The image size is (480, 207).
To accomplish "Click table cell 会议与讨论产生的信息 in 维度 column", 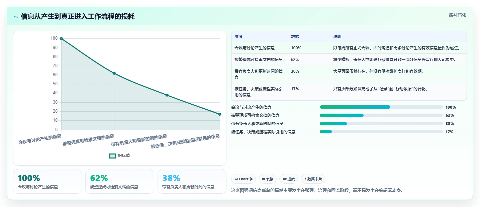I will [255, 48].
